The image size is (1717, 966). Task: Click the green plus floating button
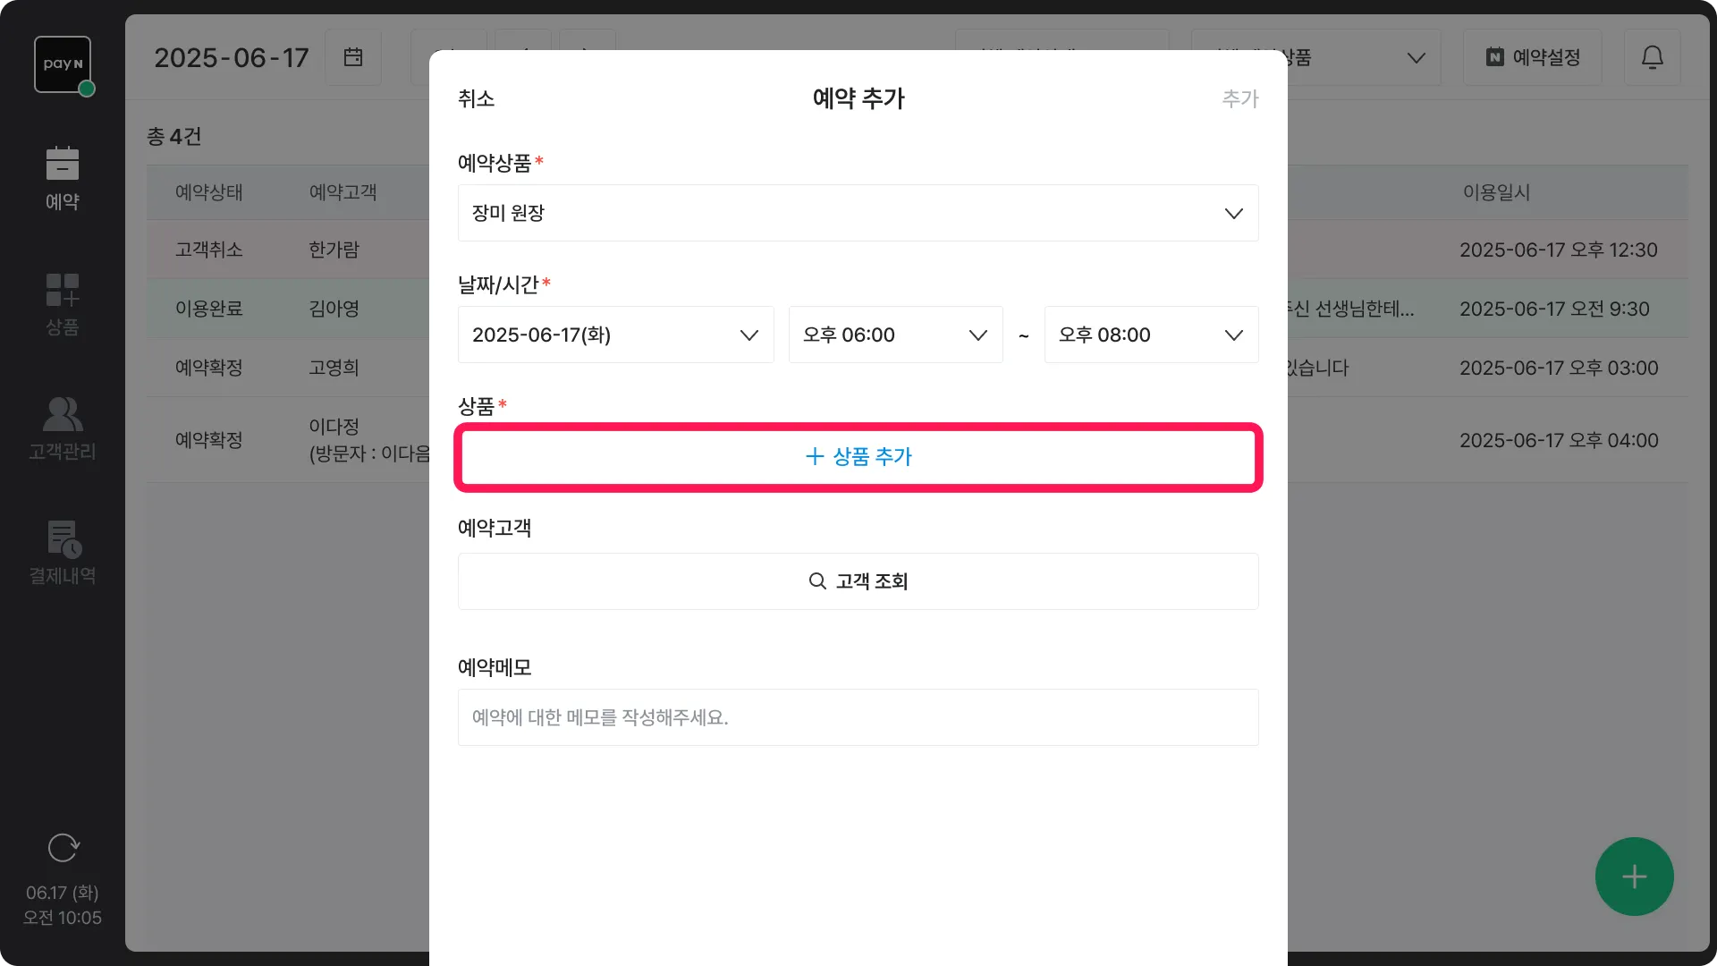(1634, 876)
